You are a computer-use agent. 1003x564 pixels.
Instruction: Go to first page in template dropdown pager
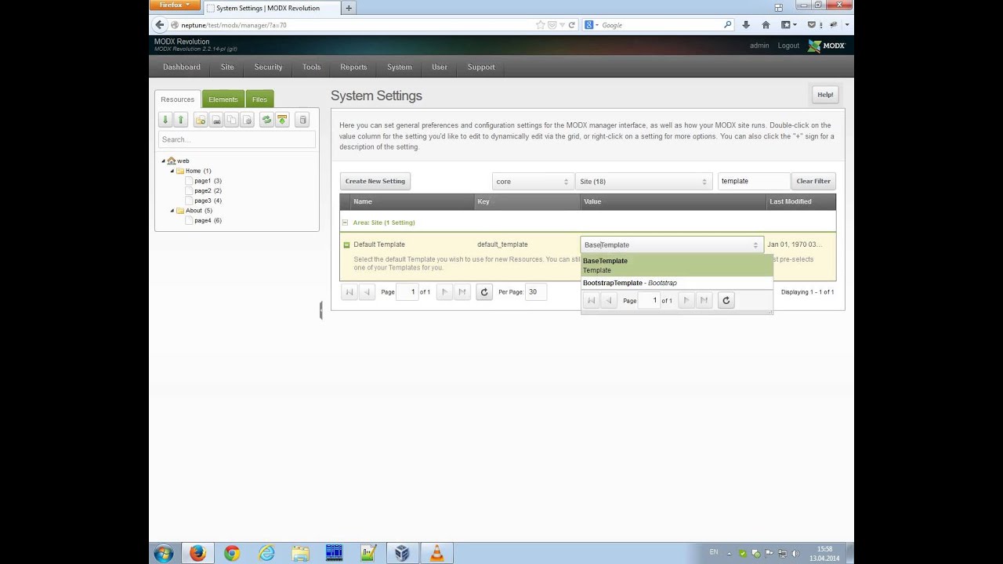click(x=592, y=300)
